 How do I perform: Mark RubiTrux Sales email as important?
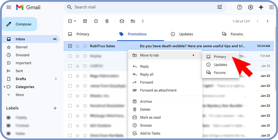point(84,46)
